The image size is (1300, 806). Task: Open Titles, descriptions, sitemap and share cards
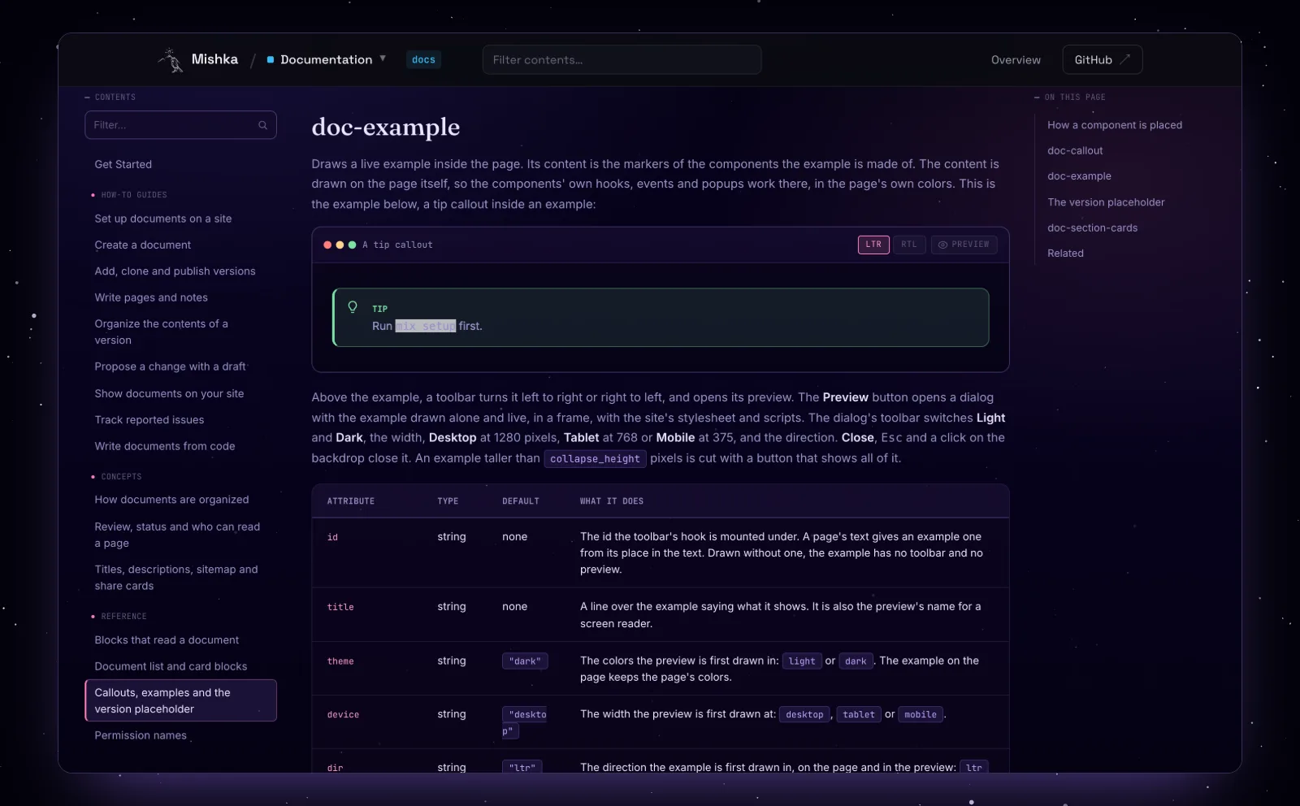[x=176, y=578]
